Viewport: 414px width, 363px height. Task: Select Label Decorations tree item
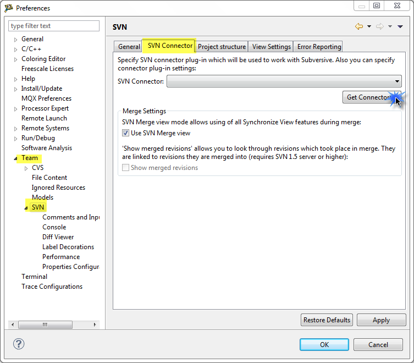[68, 247]
